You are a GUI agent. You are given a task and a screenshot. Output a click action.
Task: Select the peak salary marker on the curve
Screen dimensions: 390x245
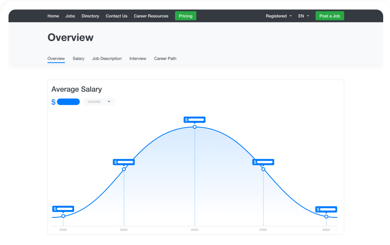[x=195, y=120]
